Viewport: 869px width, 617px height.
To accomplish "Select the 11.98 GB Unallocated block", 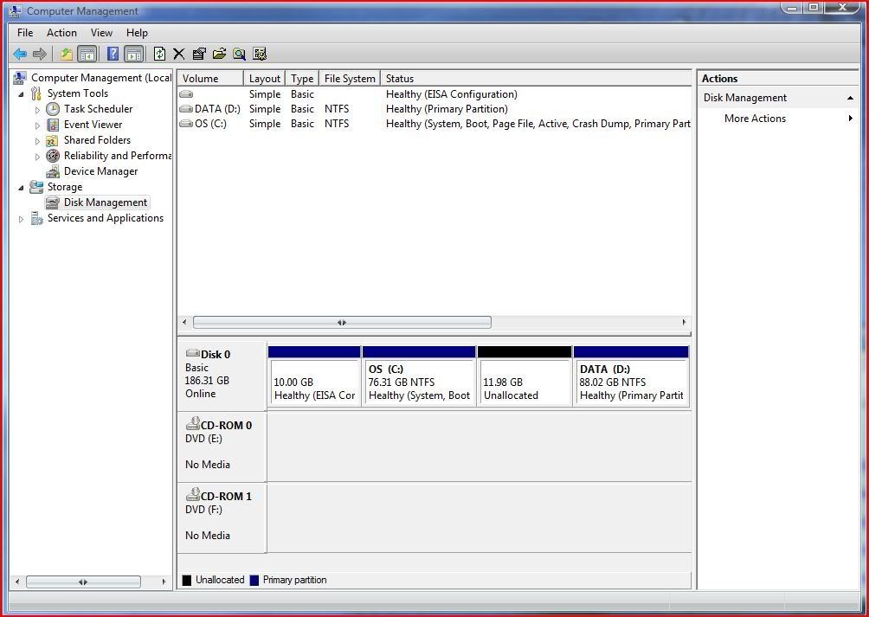I will 525,376.
